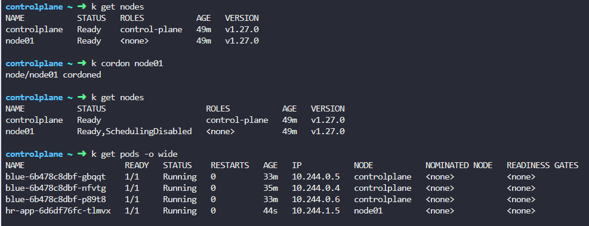Click the IP column header
This screenshot has width=589, height=226.
[x=297, y=165]
